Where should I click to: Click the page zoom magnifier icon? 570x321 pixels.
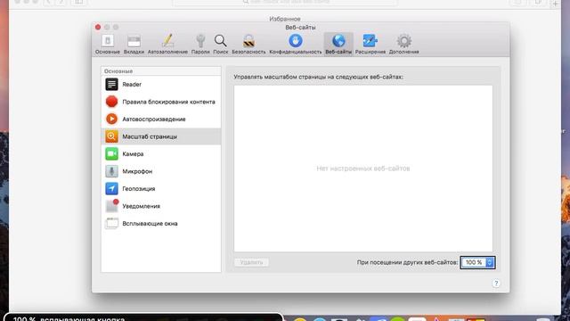click(x=111, y=136)
